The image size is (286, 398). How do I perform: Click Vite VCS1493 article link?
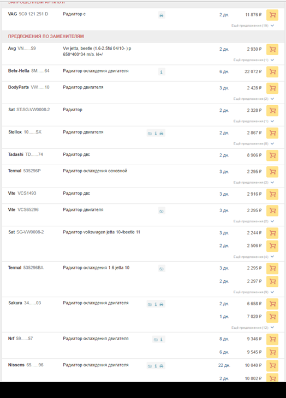point(27,193)
